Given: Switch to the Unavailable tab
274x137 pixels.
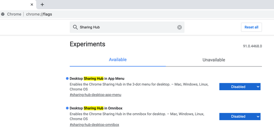Looking at the screenshot, I should [x=214, y=60].
